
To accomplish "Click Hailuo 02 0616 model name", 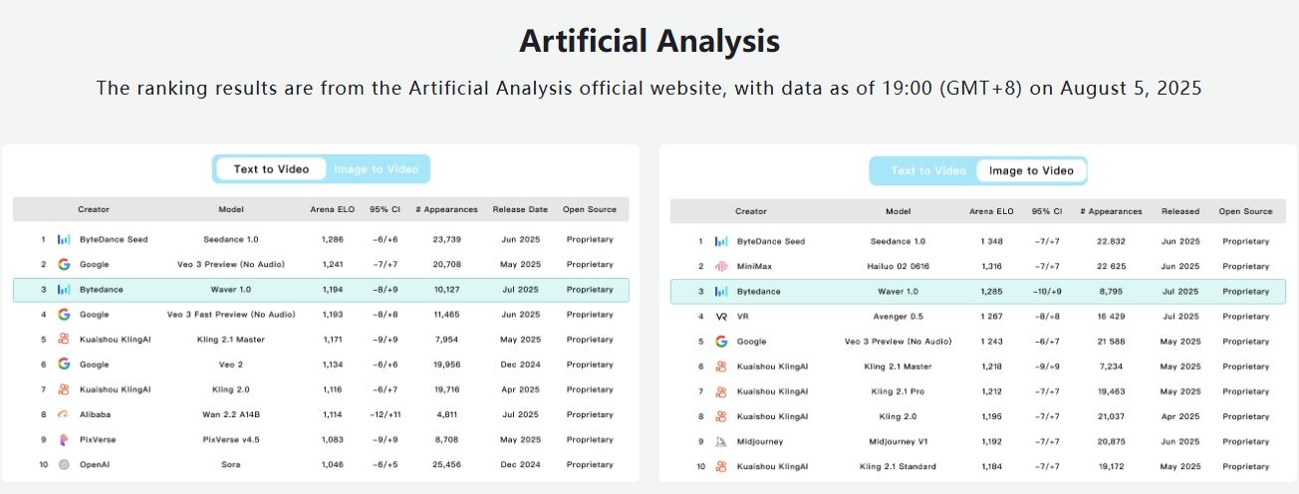I will tap(898, 266).
